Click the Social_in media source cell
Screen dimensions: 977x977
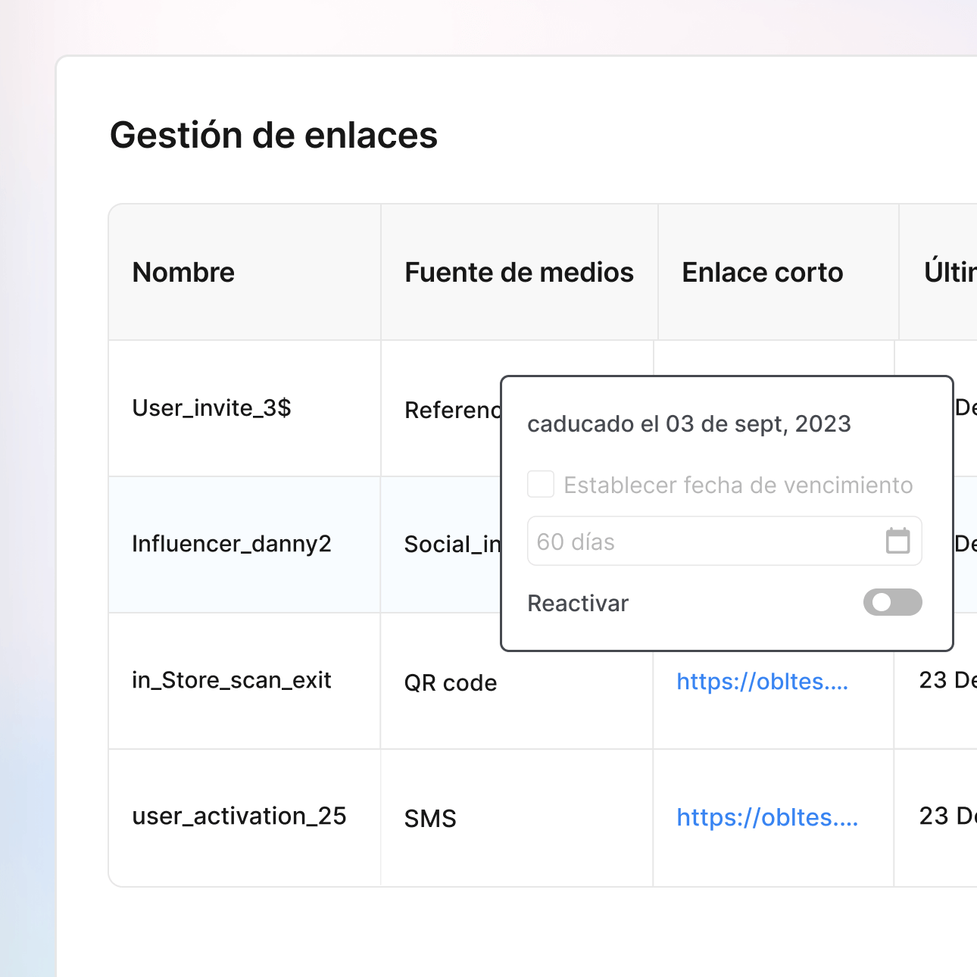pyautogui.click(x=453, y=544)
